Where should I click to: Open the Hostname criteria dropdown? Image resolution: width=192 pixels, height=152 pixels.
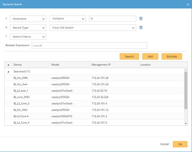click(x=28, y=19)
